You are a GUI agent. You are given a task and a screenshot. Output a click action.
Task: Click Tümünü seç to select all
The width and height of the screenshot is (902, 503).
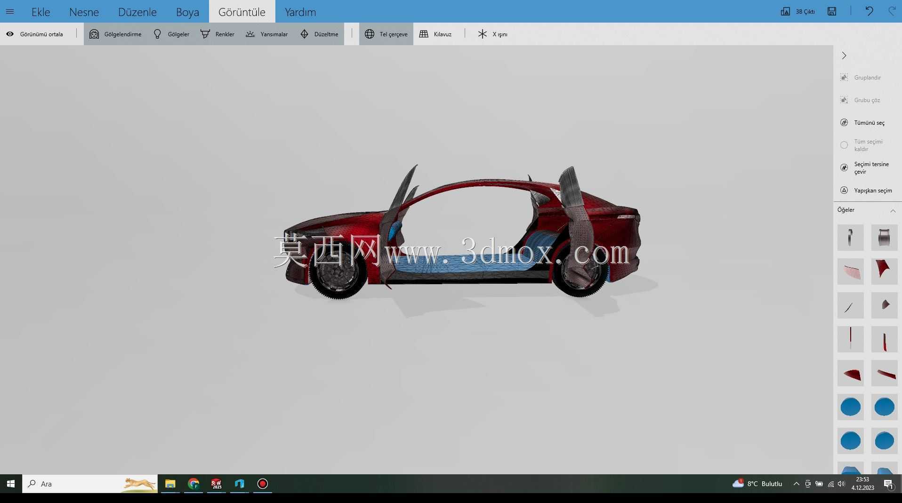click(862, 122)
